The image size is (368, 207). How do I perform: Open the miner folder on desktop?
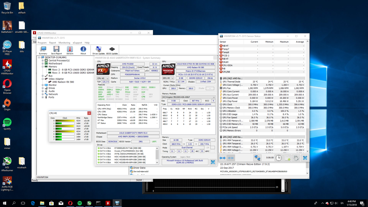tap(7, 143)
